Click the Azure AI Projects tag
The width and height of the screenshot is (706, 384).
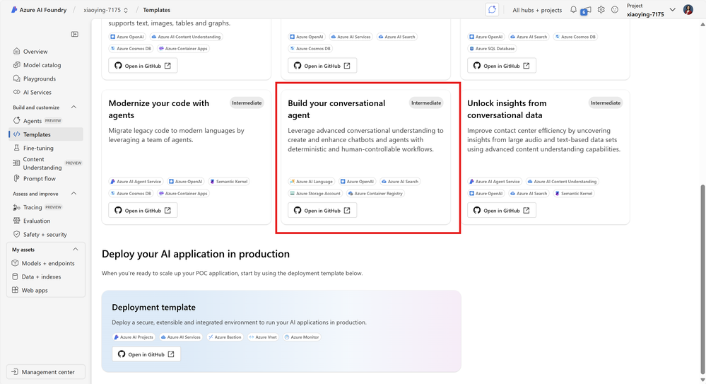coord(134,337)
